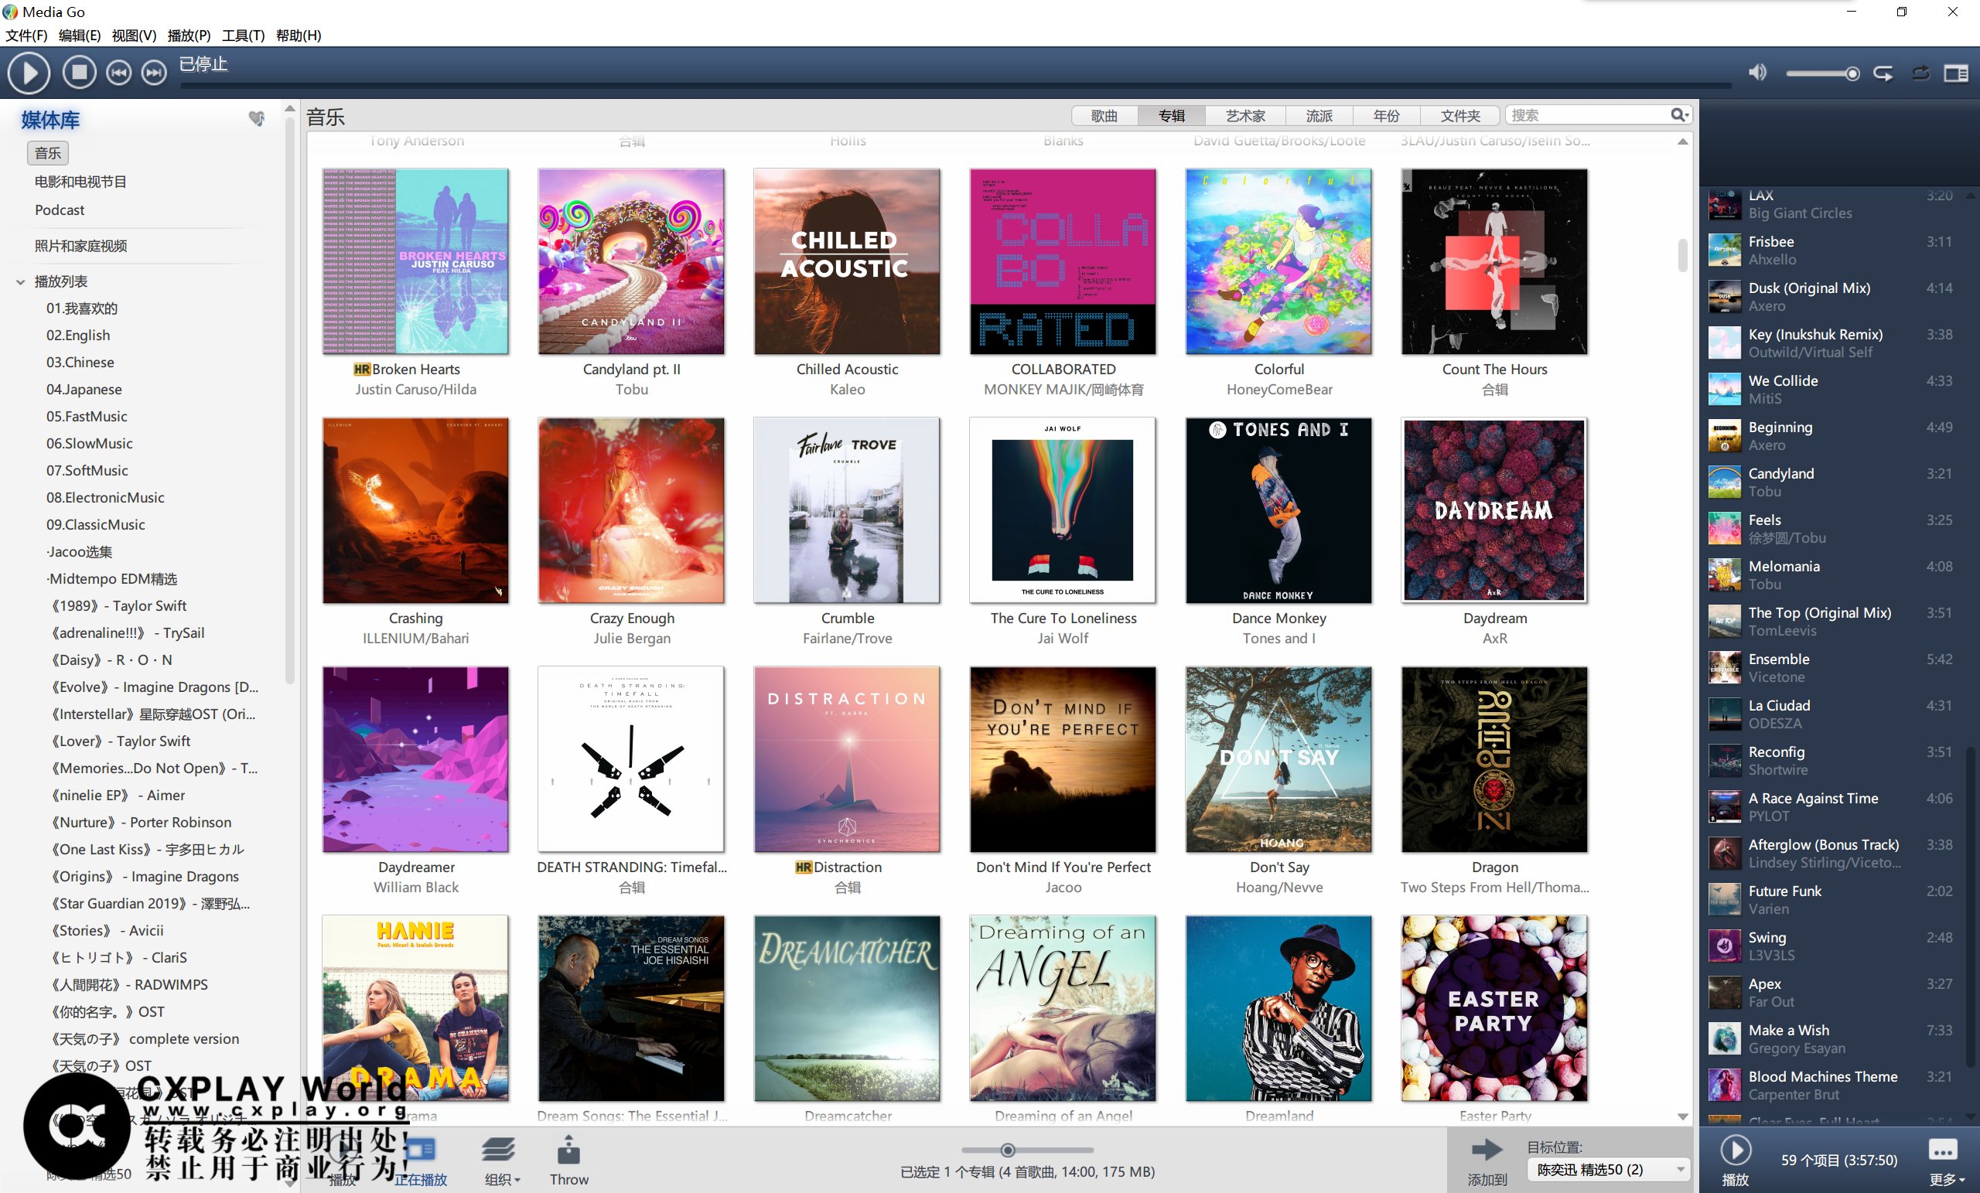Open 照片和家庭视频 library section
Screen dimensions: 1980x1193
(x=80, y=246)
